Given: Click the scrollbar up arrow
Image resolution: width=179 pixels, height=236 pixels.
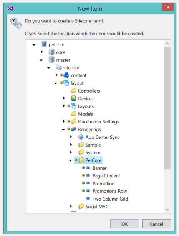Looking at the screenshot, I should coord(167,44).
